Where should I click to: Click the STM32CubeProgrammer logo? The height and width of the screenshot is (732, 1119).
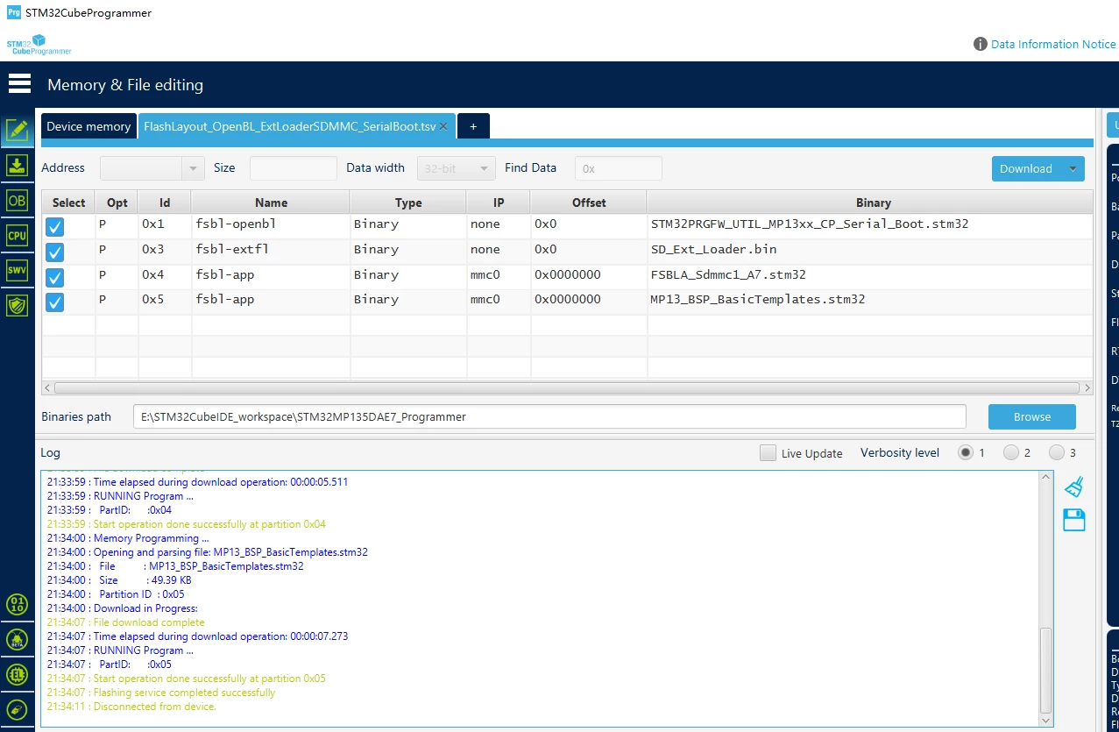[x=39, y=45]
